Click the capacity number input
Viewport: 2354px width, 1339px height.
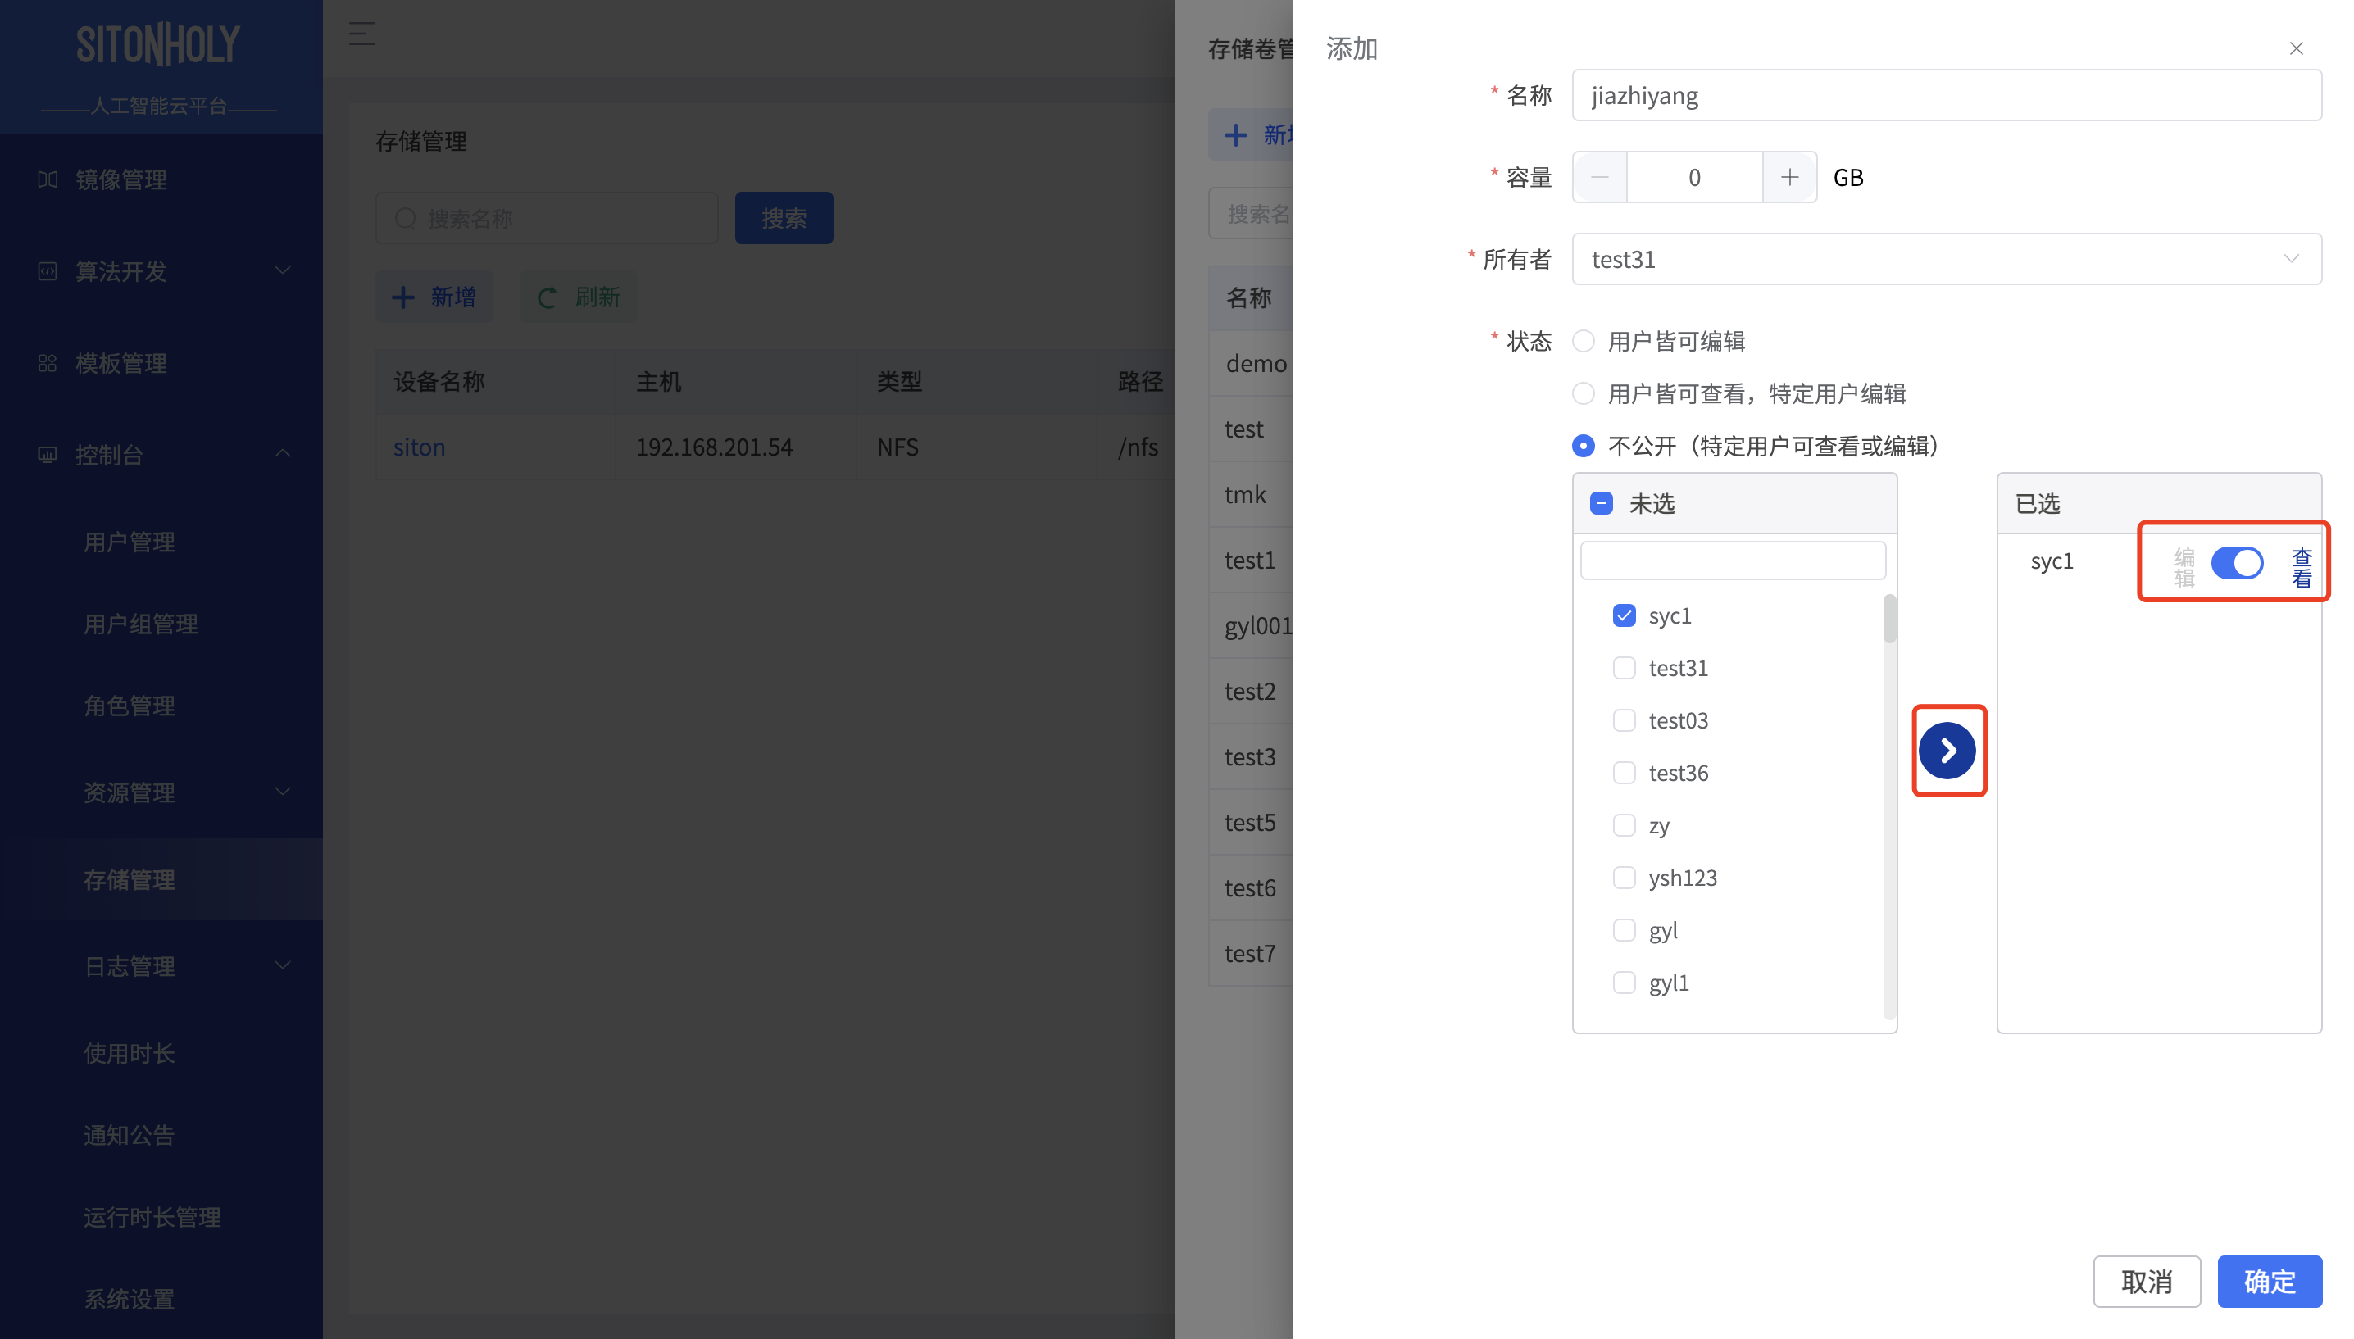point(1695,178)
